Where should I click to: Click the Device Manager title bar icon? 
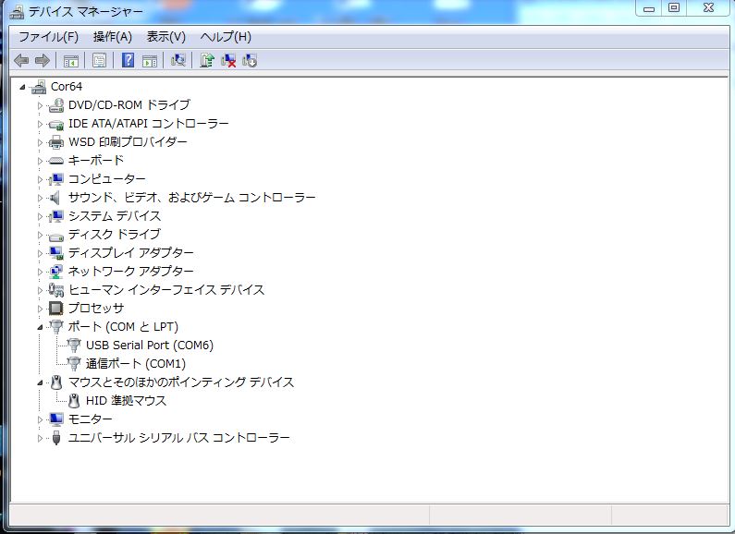coord(17,12)
